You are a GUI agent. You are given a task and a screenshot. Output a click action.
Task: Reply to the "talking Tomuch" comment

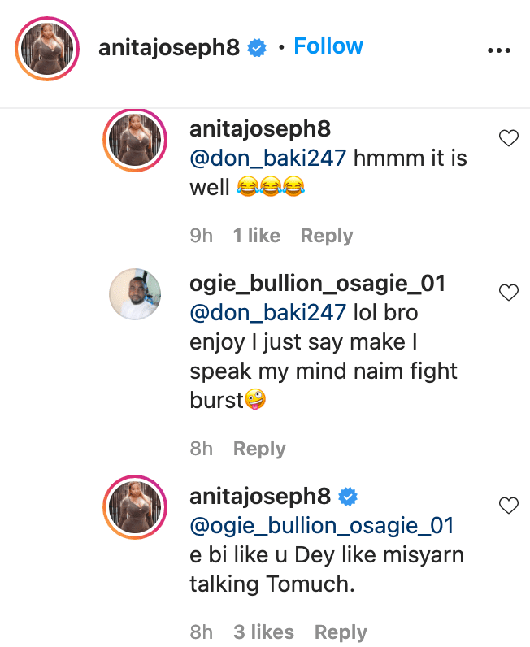pos(341,632)
